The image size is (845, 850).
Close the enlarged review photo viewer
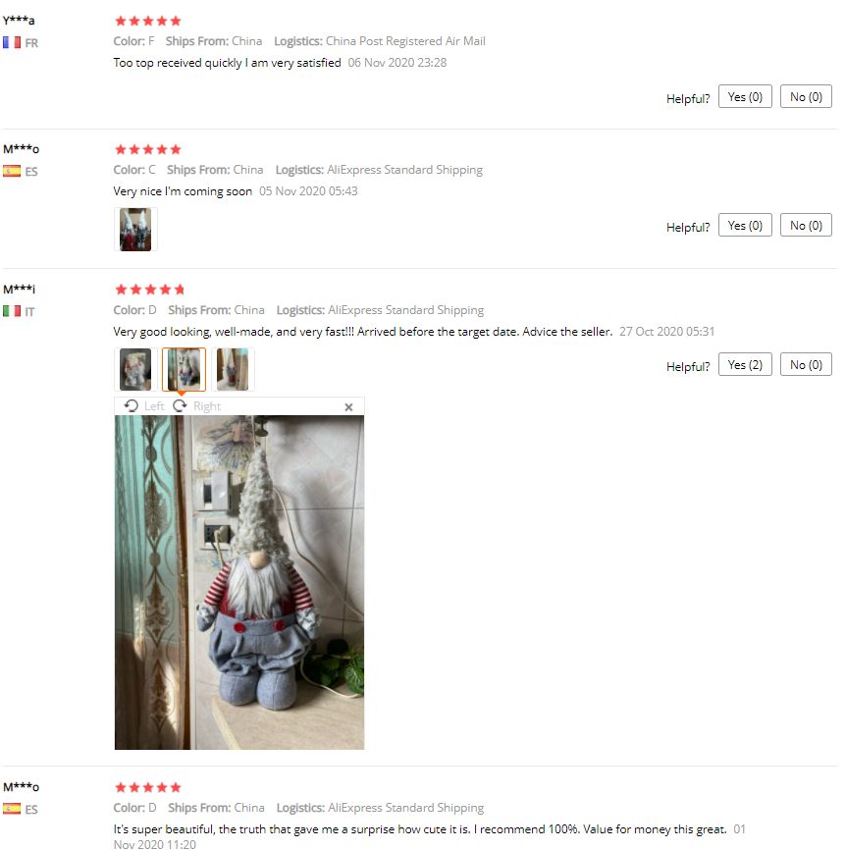click(x=348, y=407)
